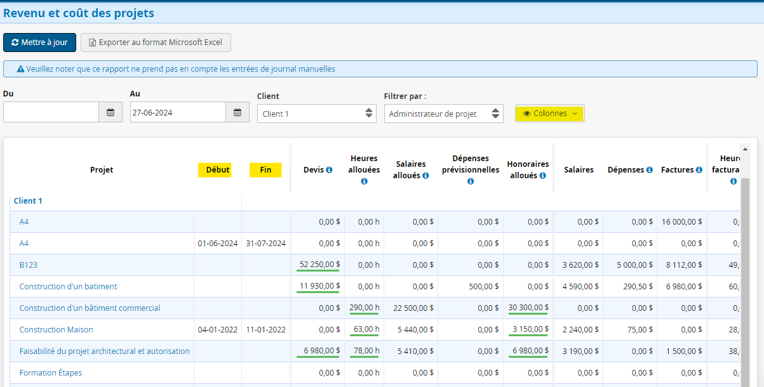Click info icon beside Salaires alloués header
Screen dimensions: 764x387
(x=426, y=176)
